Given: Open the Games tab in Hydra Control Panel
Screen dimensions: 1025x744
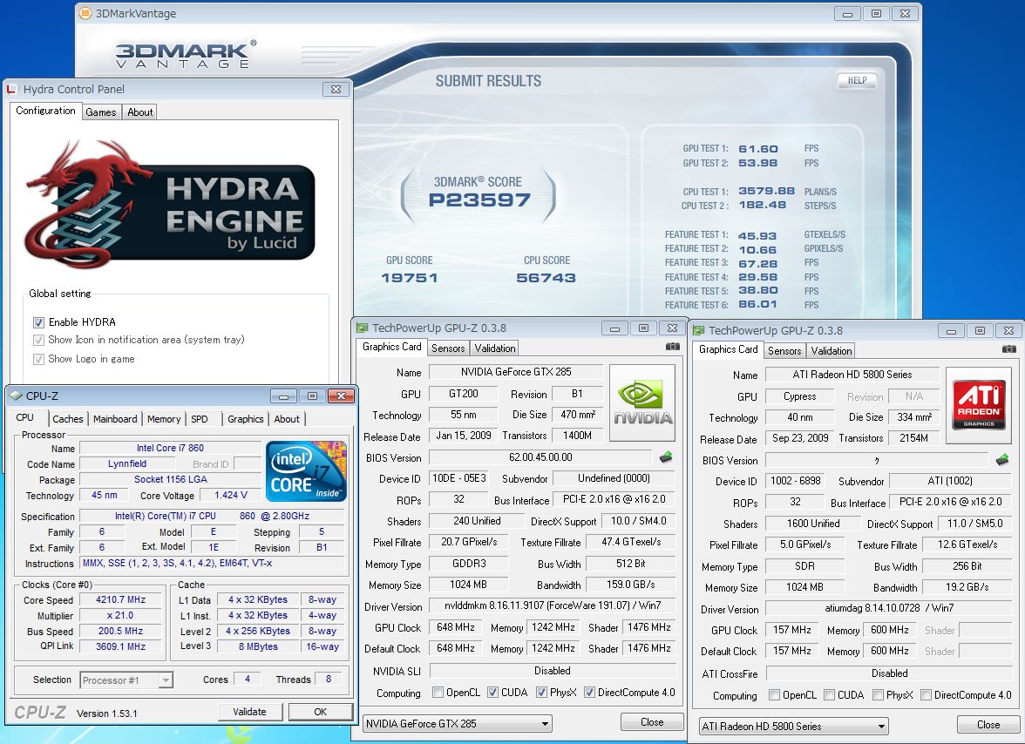Looking at the screenshot, I should pyautogui.click(x=101, y=112).
